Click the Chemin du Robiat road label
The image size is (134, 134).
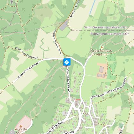54,128
